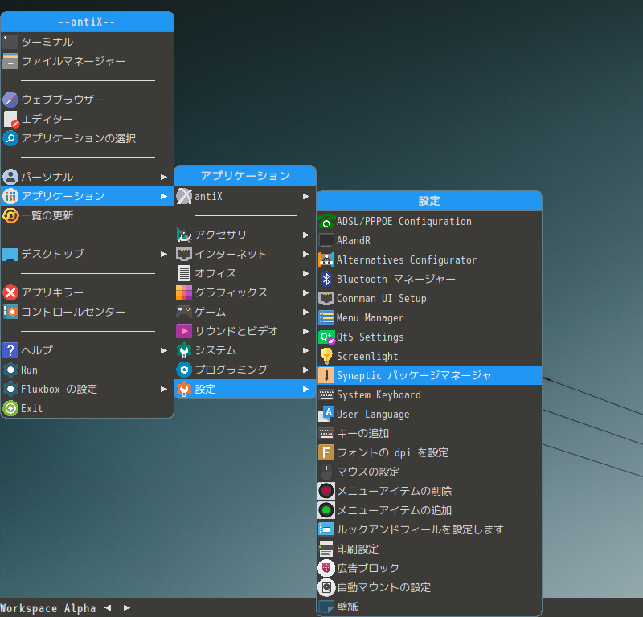Click the web browser compass icon
Viewport: 643px width, 617px height.
[10, 99]
